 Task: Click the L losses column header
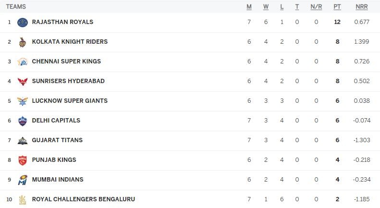282,7
